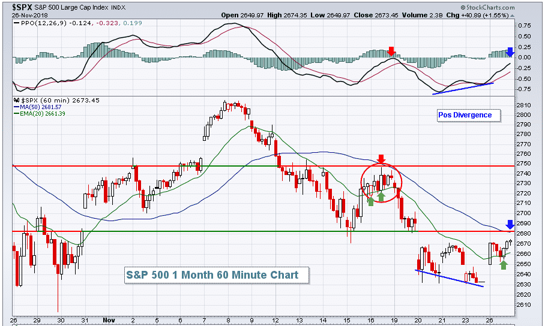Click the Open 2649.97 value
The image size is (548, 326).
pyautogui.click(x=242, y=16)
